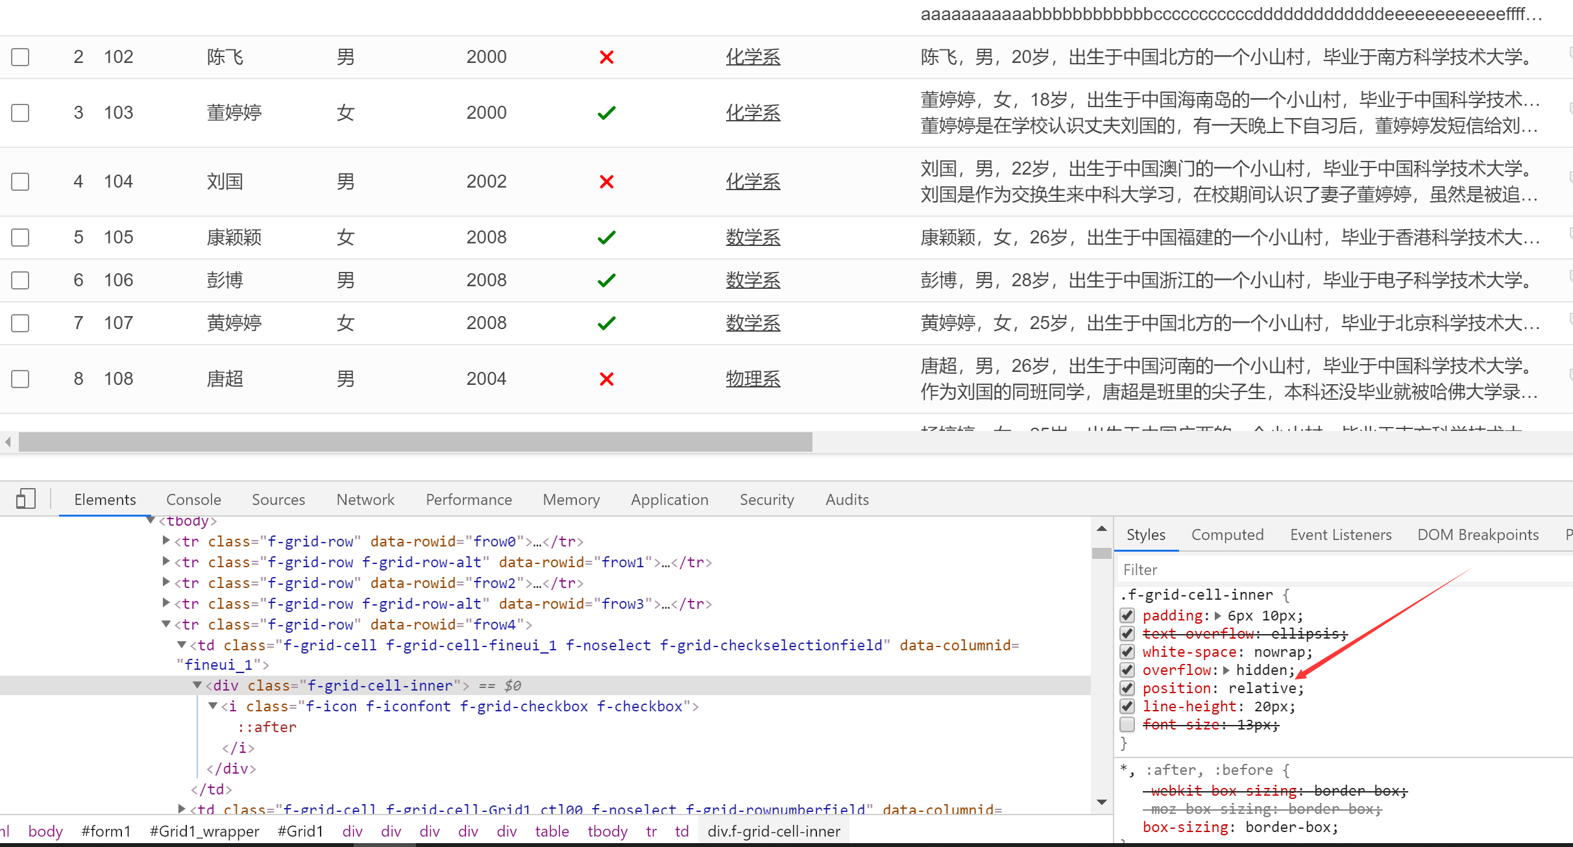Collapse the td f-grid-checkselectionfield node
The image size is (1573, 847).
click(182, 644)
